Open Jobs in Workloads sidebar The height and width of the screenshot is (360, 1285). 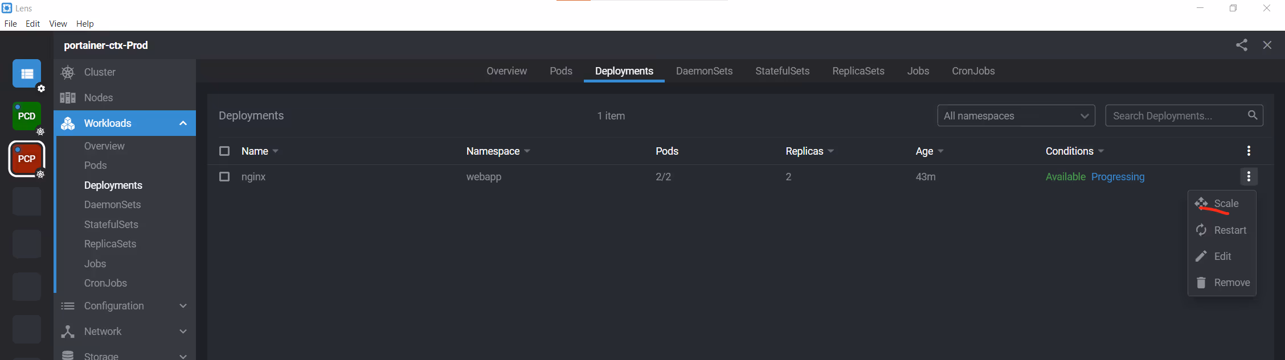pyautogui.click(x=95, y=264)
